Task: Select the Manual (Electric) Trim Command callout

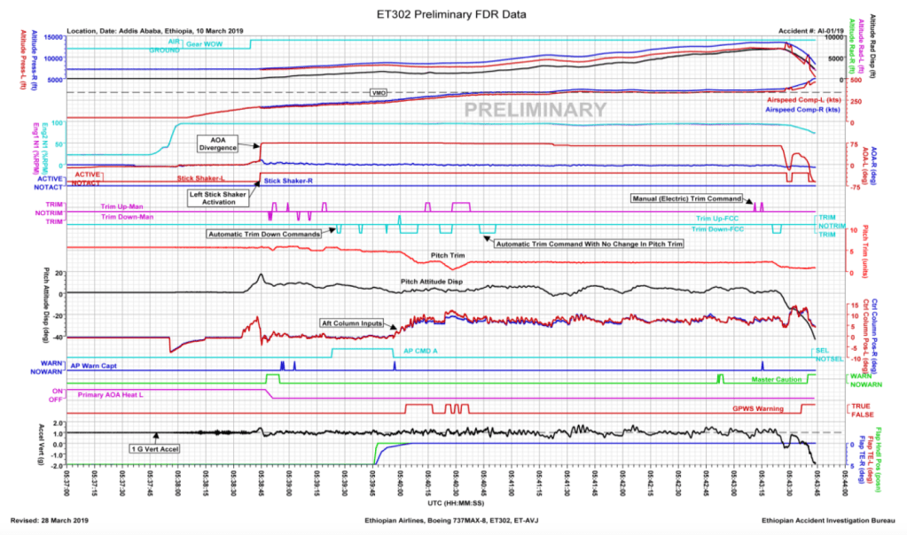Action: [685, 198]
